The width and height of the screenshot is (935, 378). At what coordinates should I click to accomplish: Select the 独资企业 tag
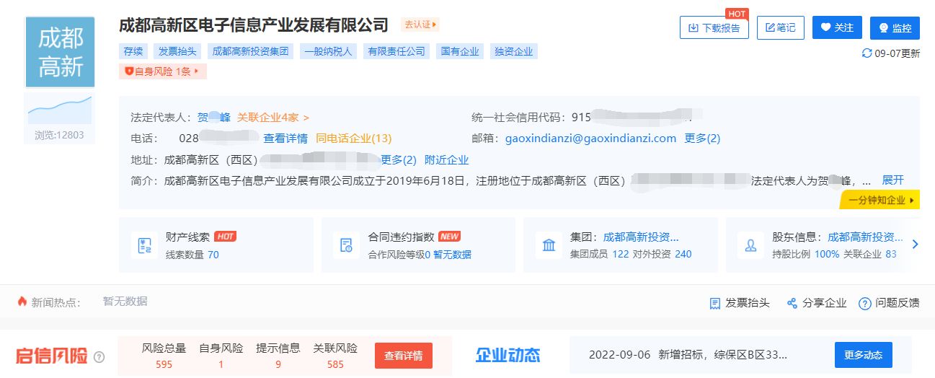pyautogui.click(x=513, y=51)
